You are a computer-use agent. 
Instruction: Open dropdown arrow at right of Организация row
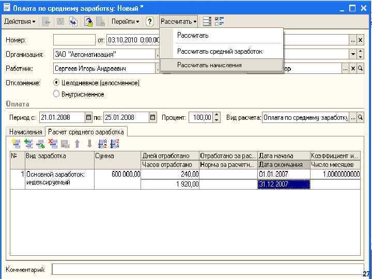[353, 54]
